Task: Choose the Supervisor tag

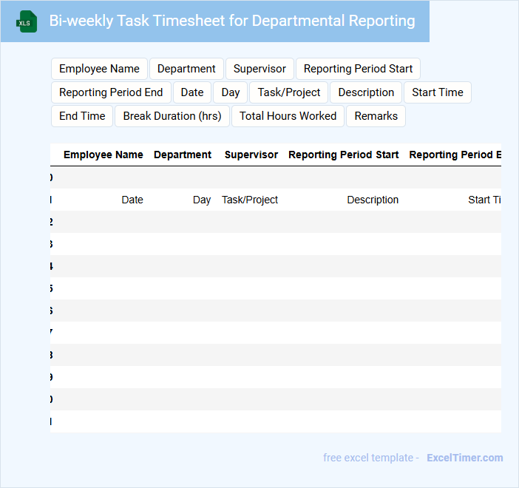Action: pos(259,69)
